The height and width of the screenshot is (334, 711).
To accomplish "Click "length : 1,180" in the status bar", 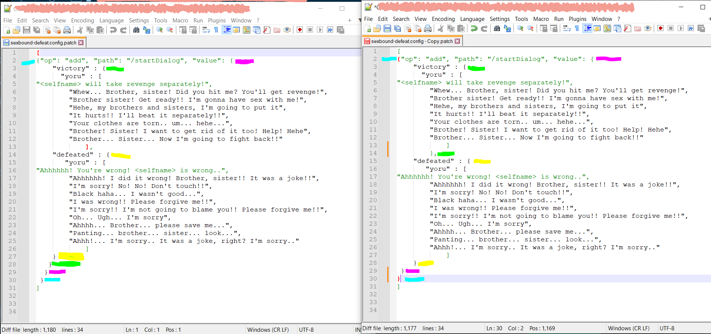I will pyautogui.click(x=39, y=330).
